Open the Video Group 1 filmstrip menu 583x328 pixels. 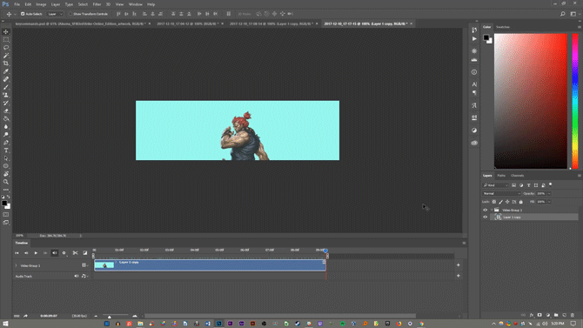click(x=84, y=265)
